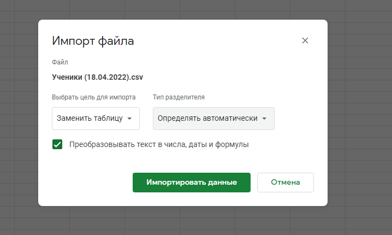The height and width of the screenshot is (235, 392).
Task: Click the Тип разделителя label
Action: coord(179,97)
